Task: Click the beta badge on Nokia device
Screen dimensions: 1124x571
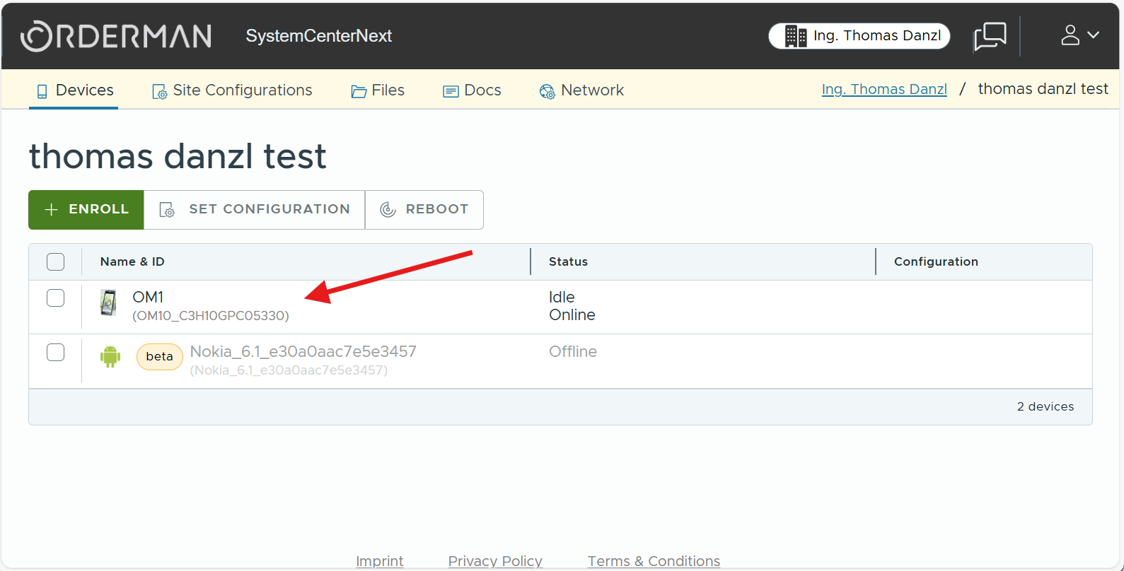Action: pos(159,357)
